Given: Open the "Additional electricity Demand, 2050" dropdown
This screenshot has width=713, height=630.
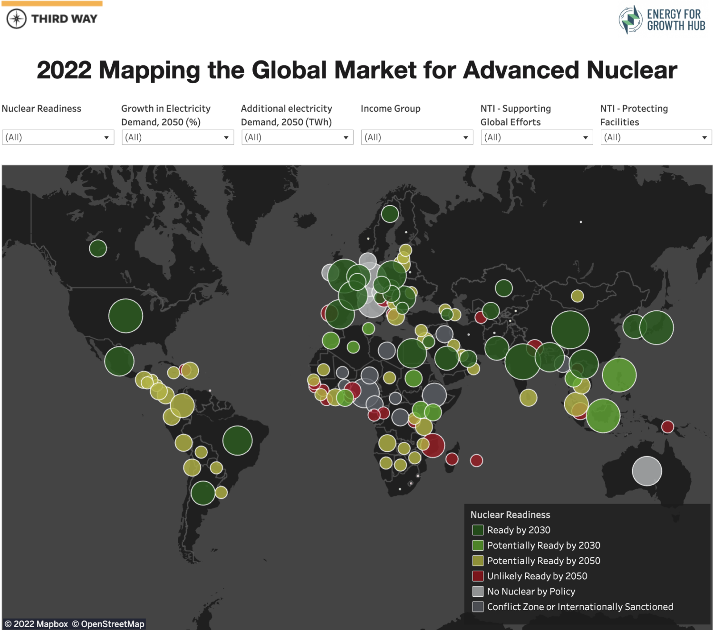Looking at the screenshot, I should tap(347, 137).
